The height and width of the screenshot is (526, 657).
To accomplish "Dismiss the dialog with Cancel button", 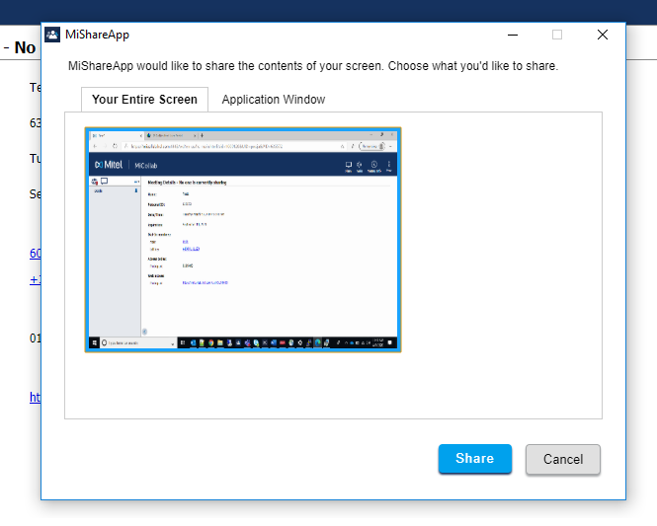I will pos(562,459).
